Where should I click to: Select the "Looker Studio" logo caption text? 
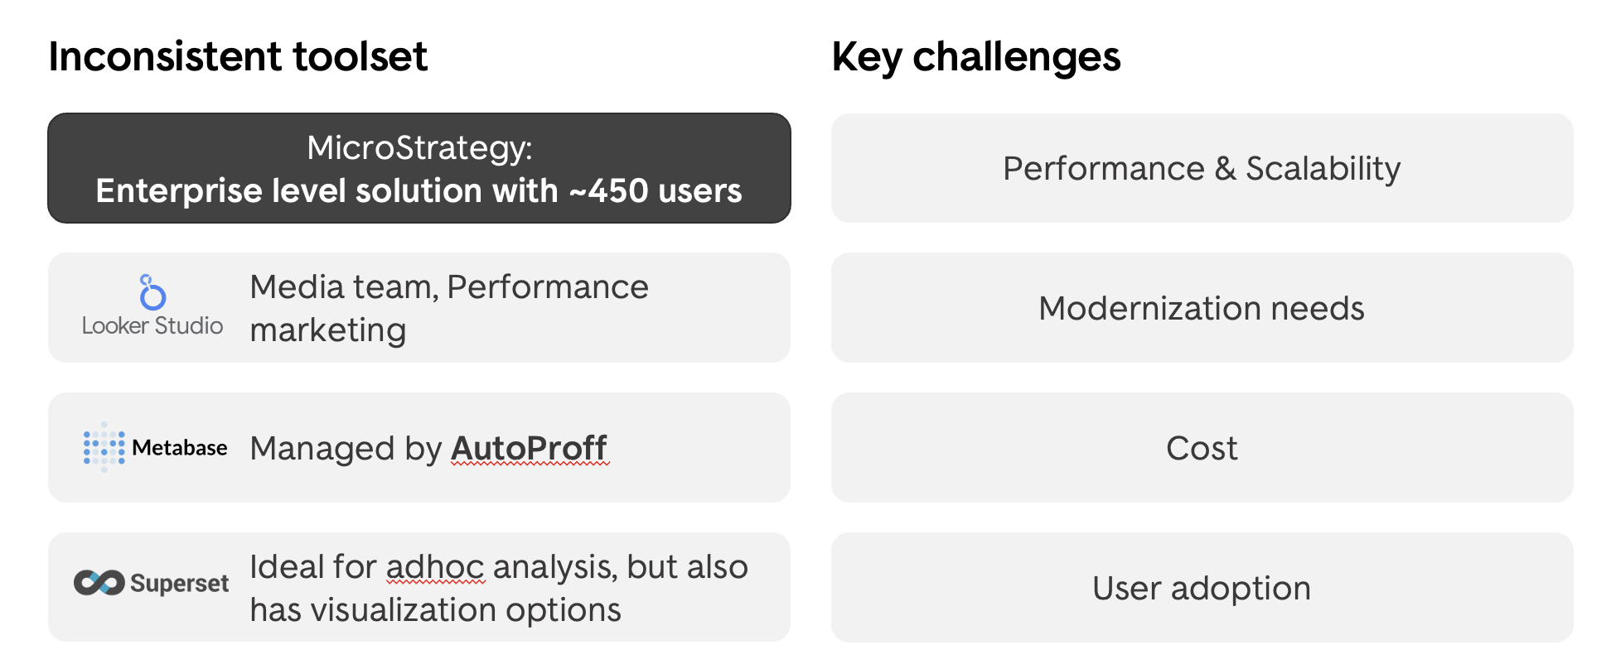click(x=152, y=325)
